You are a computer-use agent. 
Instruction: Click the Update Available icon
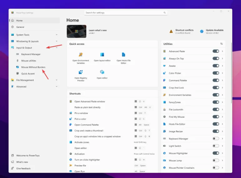(x=202, y=32)
